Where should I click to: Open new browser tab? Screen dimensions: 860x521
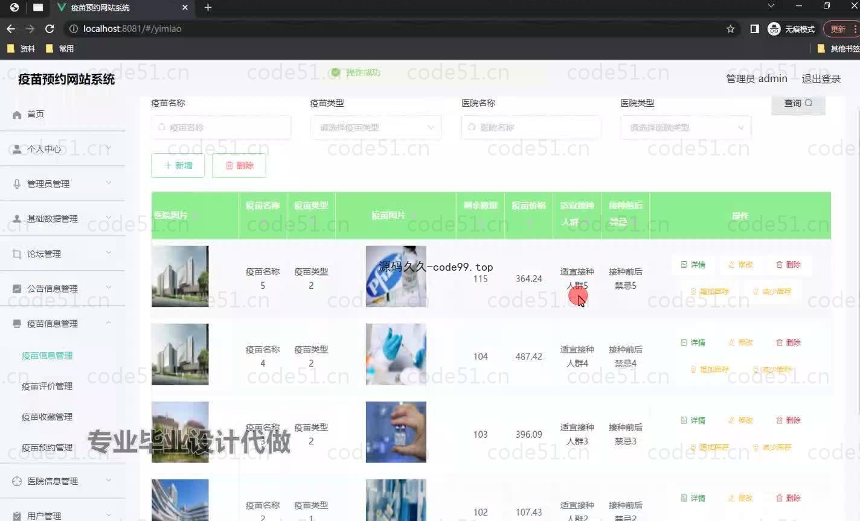coord(208,7)
